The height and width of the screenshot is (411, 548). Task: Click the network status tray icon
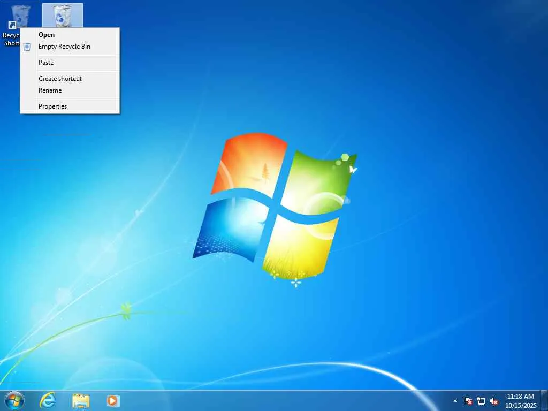[x=481, y=401]
